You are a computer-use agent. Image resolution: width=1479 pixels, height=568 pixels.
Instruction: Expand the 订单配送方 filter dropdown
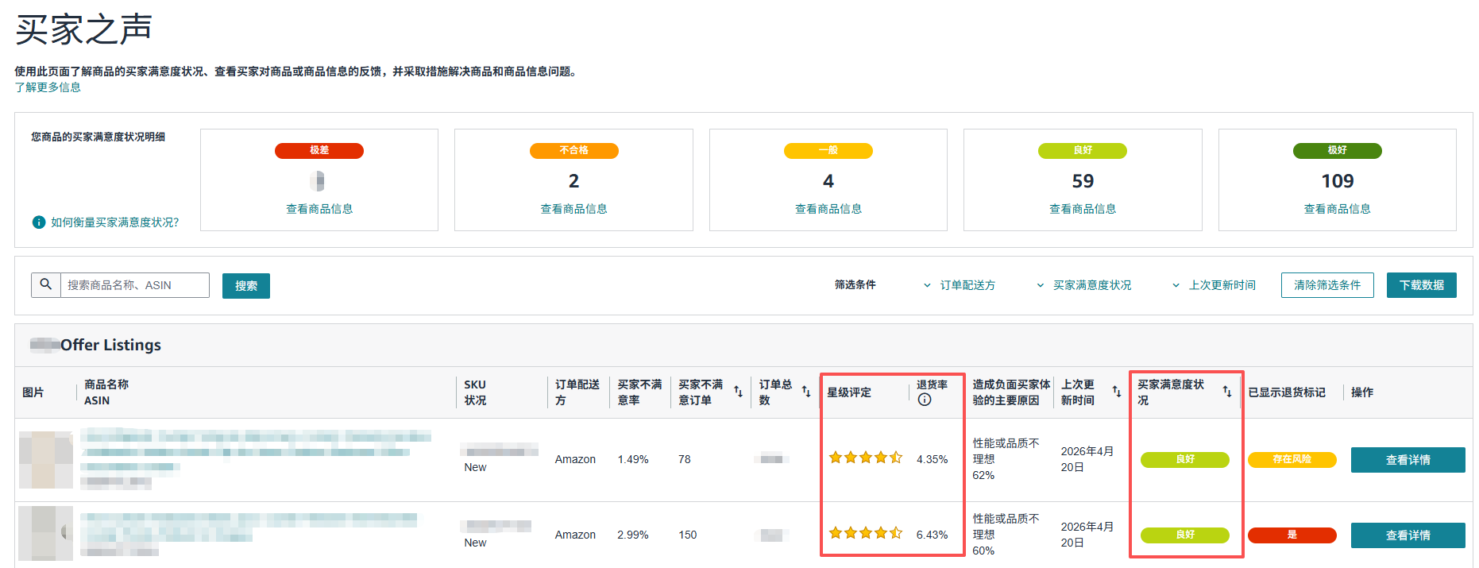[960, 285]
